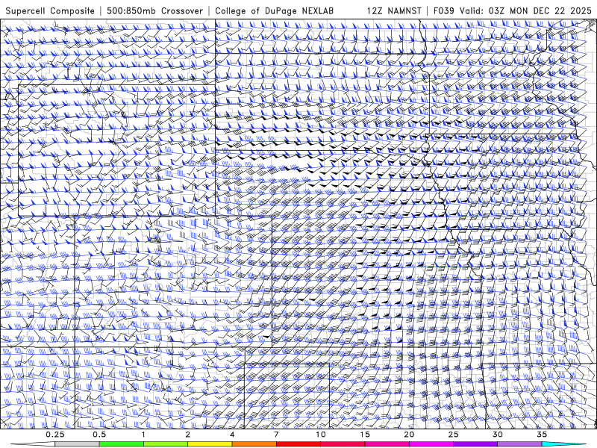Click the "03Z MON DEC 22 2025" valid time
The height and width of the screenshot is (448, 597).
pos(540,10)
